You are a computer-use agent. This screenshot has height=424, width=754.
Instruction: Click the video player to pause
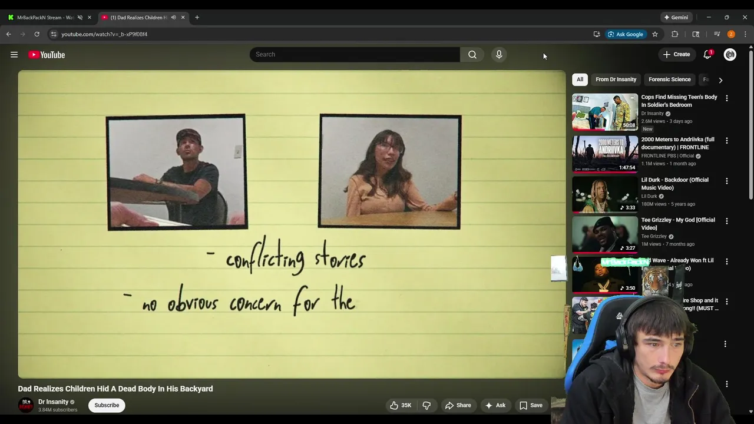292,224
